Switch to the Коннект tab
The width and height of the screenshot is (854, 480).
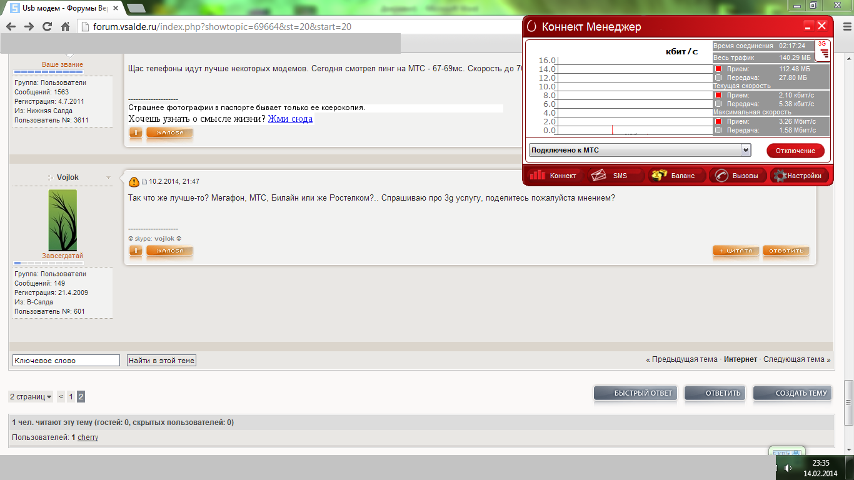pyautogui.click(x=554, y=176)
